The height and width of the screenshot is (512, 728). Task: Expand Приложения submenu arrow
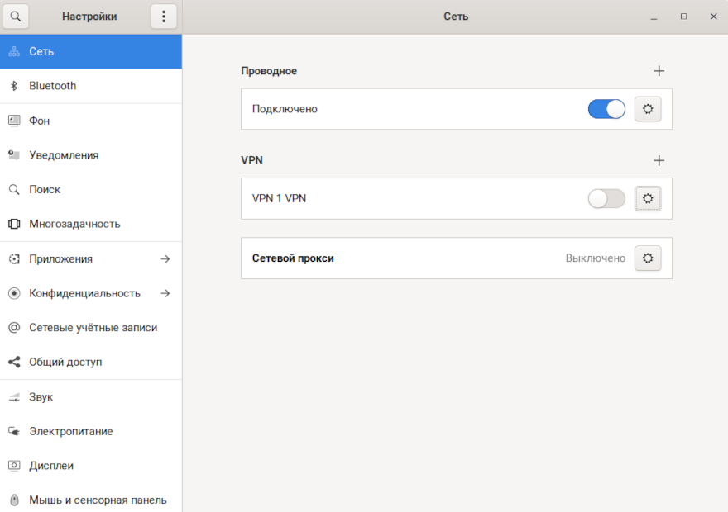point(165,258)
